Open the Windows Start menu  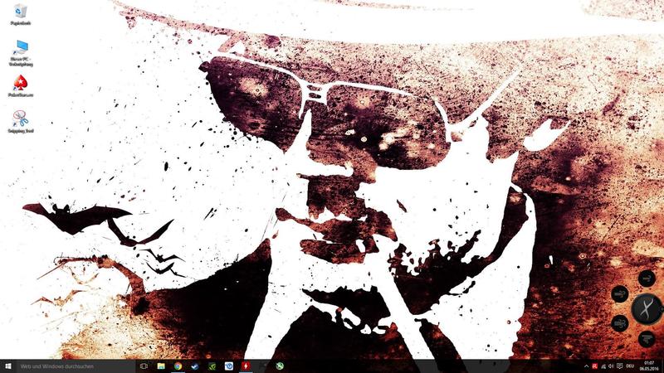coord(7,366)
